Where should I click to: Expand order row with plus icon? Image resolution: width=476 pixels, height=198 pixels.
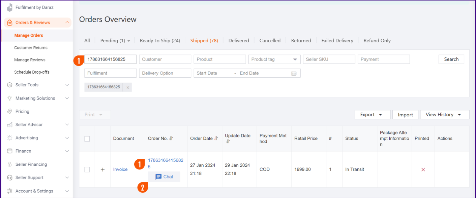point(103,169)
